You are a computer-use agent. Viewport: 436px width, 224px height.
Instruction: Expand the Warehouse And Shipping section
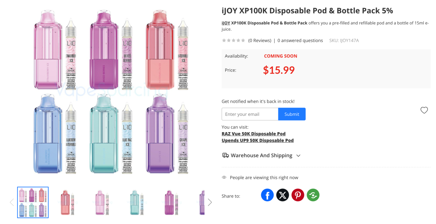tap(299, 155)
